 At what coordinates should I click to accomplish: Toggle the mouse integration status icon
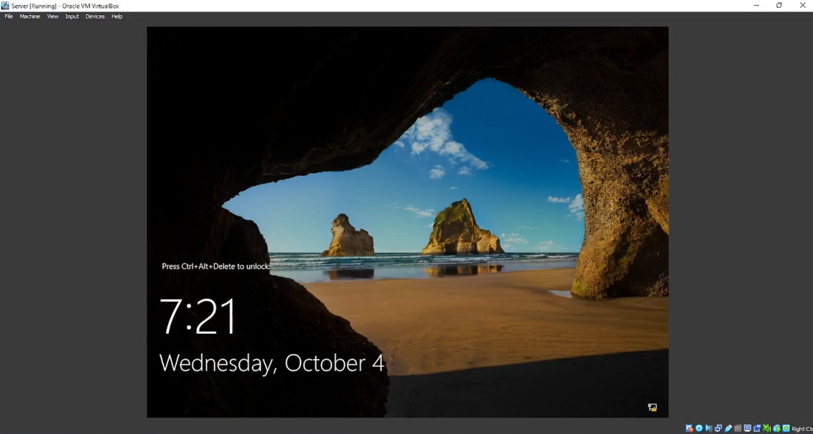click(x=776, y=428)
